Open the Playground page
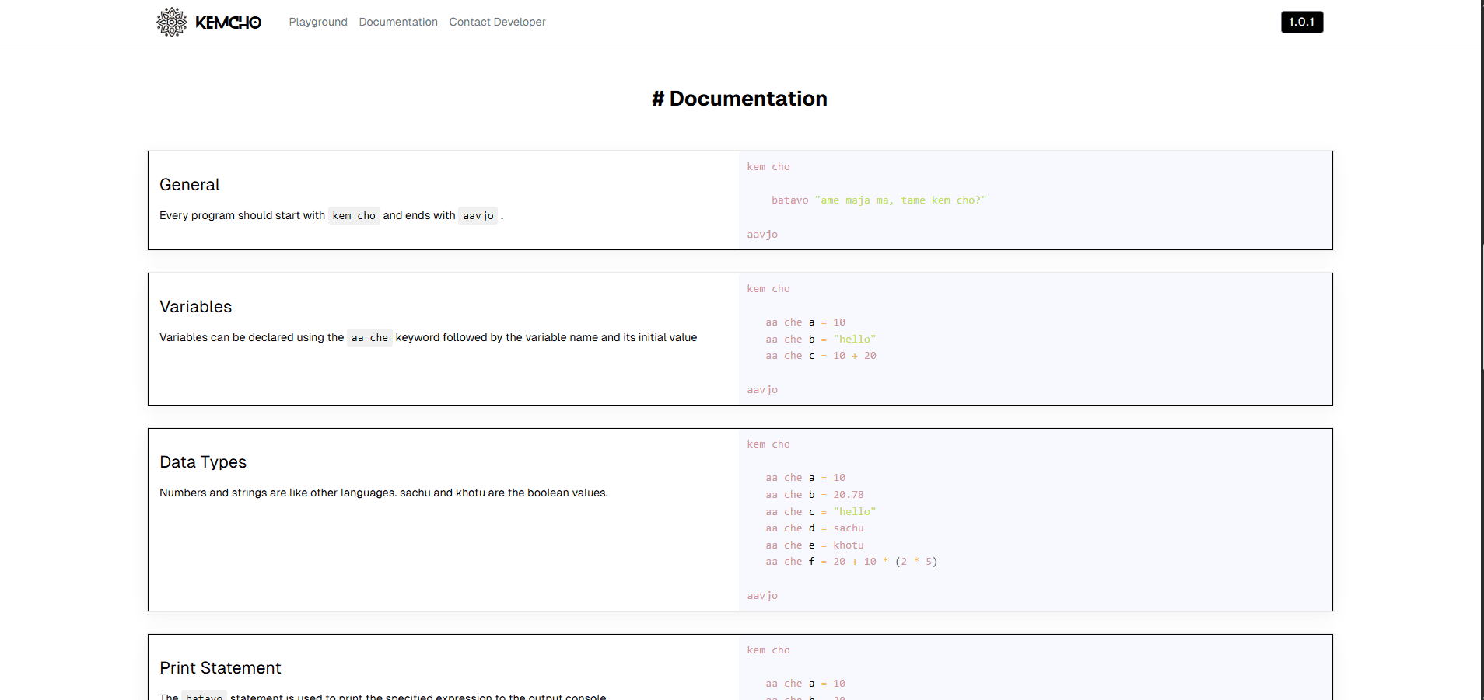 coord(318,22)
